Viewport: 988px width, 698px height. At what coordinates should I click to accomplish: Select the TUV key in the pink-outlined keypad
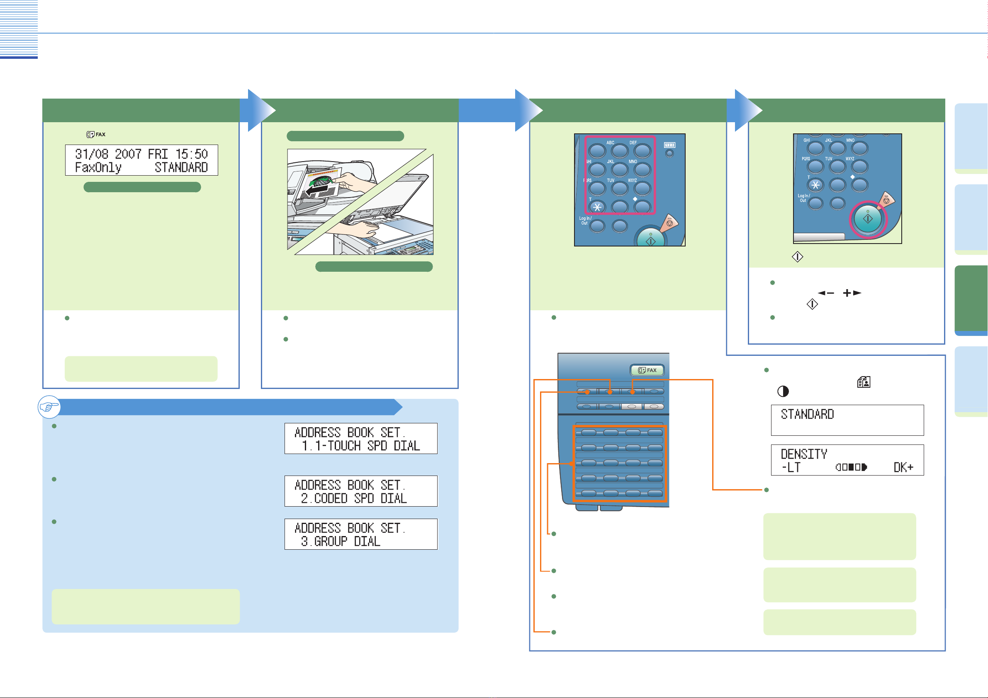[620, 188]
